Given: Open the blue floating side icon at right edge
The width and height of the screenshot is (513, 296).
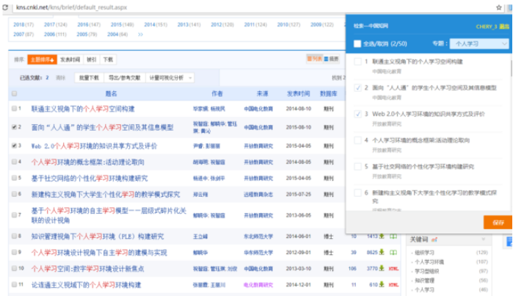Looking at the screenshot, I should click(509, 242).
